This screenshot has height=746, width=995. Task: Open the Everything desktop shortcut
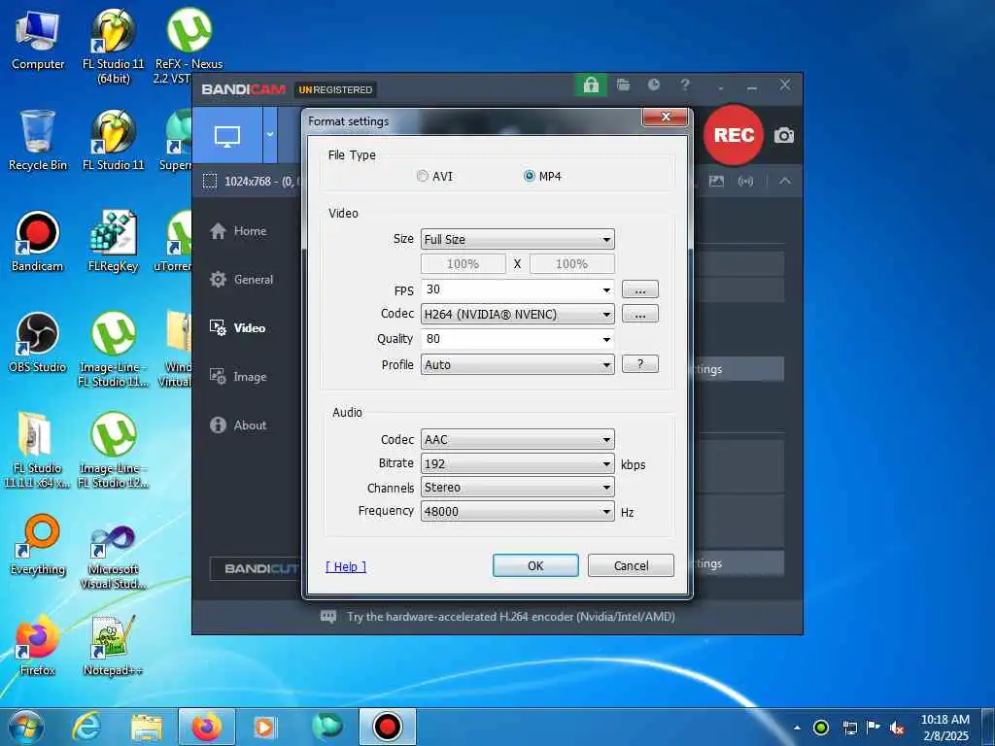click(x=38, y=545)
